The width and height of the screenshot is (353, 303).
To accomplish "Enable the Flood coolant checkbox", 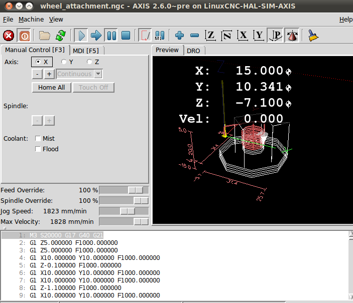I will pos(38,149).
